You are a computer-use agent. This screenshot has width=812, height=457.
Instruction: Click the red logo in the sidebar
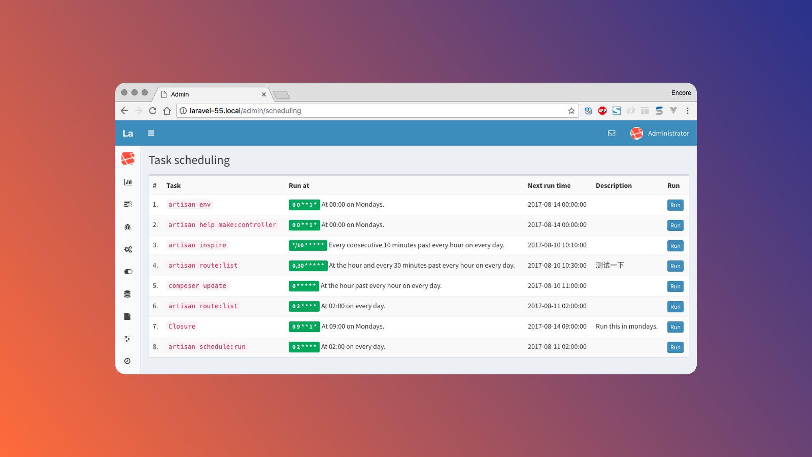coord(128,158)
